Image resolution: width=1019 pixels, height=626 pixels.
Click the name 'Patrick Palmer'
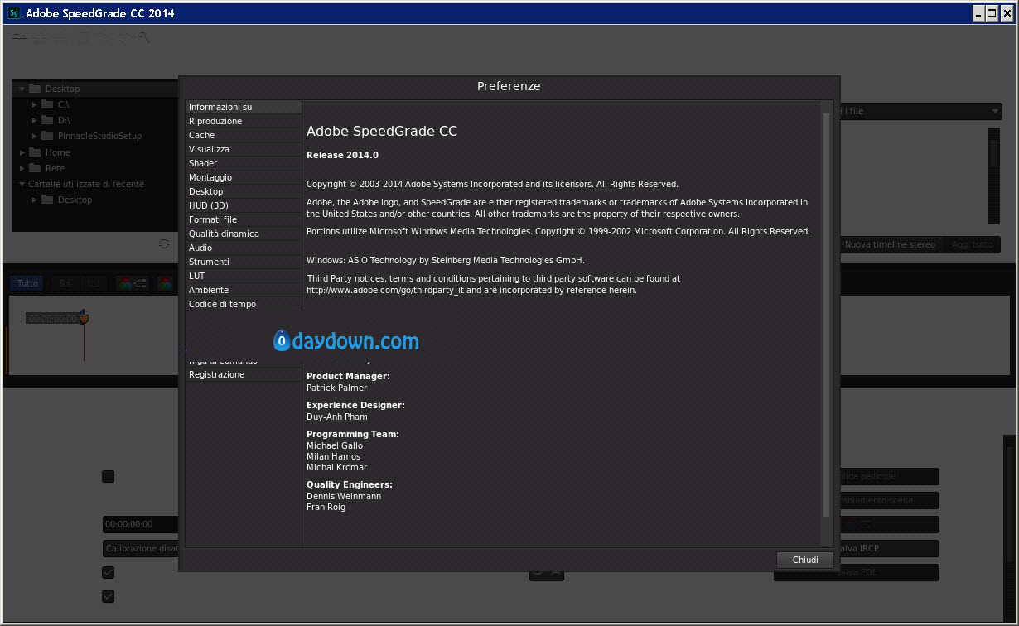pos(336,388)
